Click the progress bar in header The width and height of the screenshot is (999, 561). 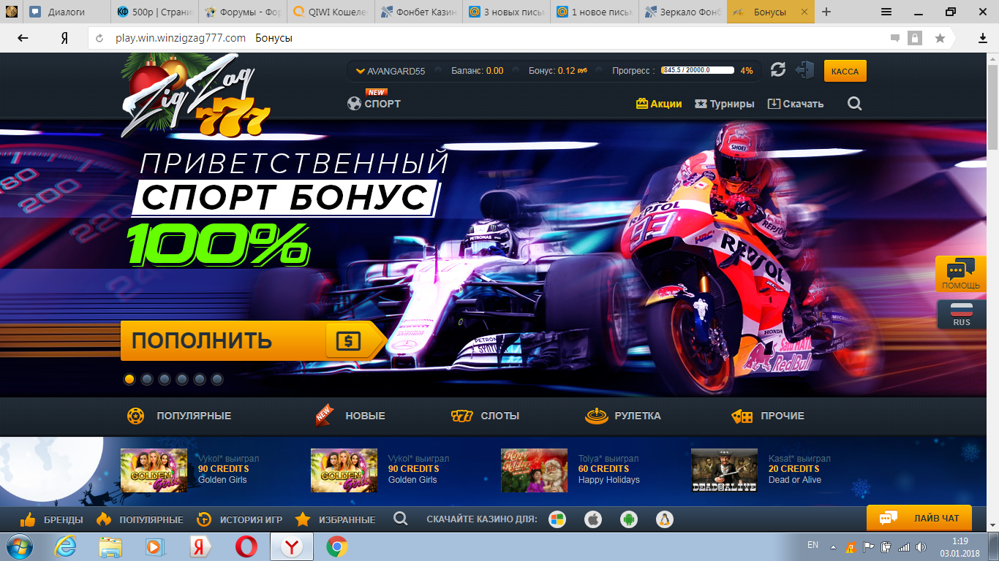pos(697,71)
